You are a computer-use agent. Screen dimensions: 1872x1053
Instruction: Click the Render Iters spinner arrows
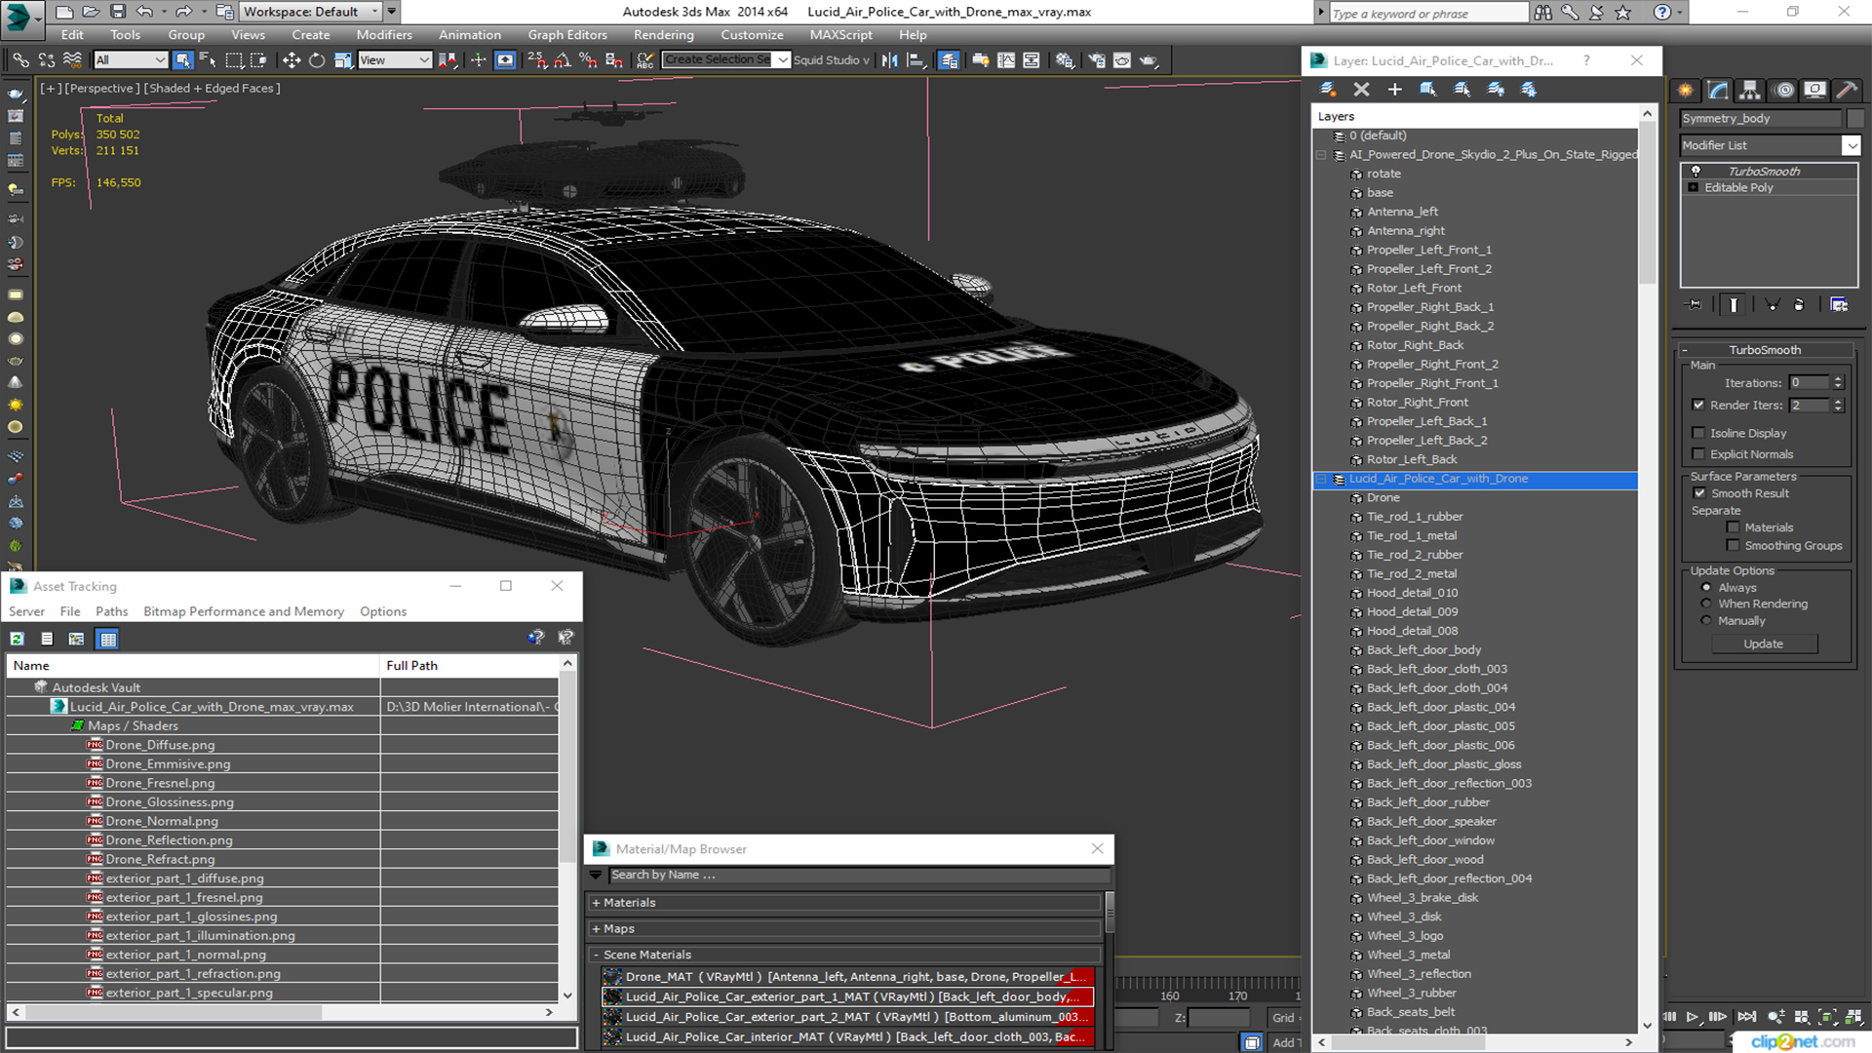tap(1838, 405)
